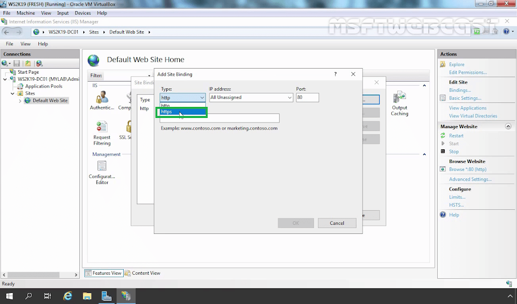Click View Virtual Directories link
The width and height of the screenshot is (517, 304).
coord(473,116)
